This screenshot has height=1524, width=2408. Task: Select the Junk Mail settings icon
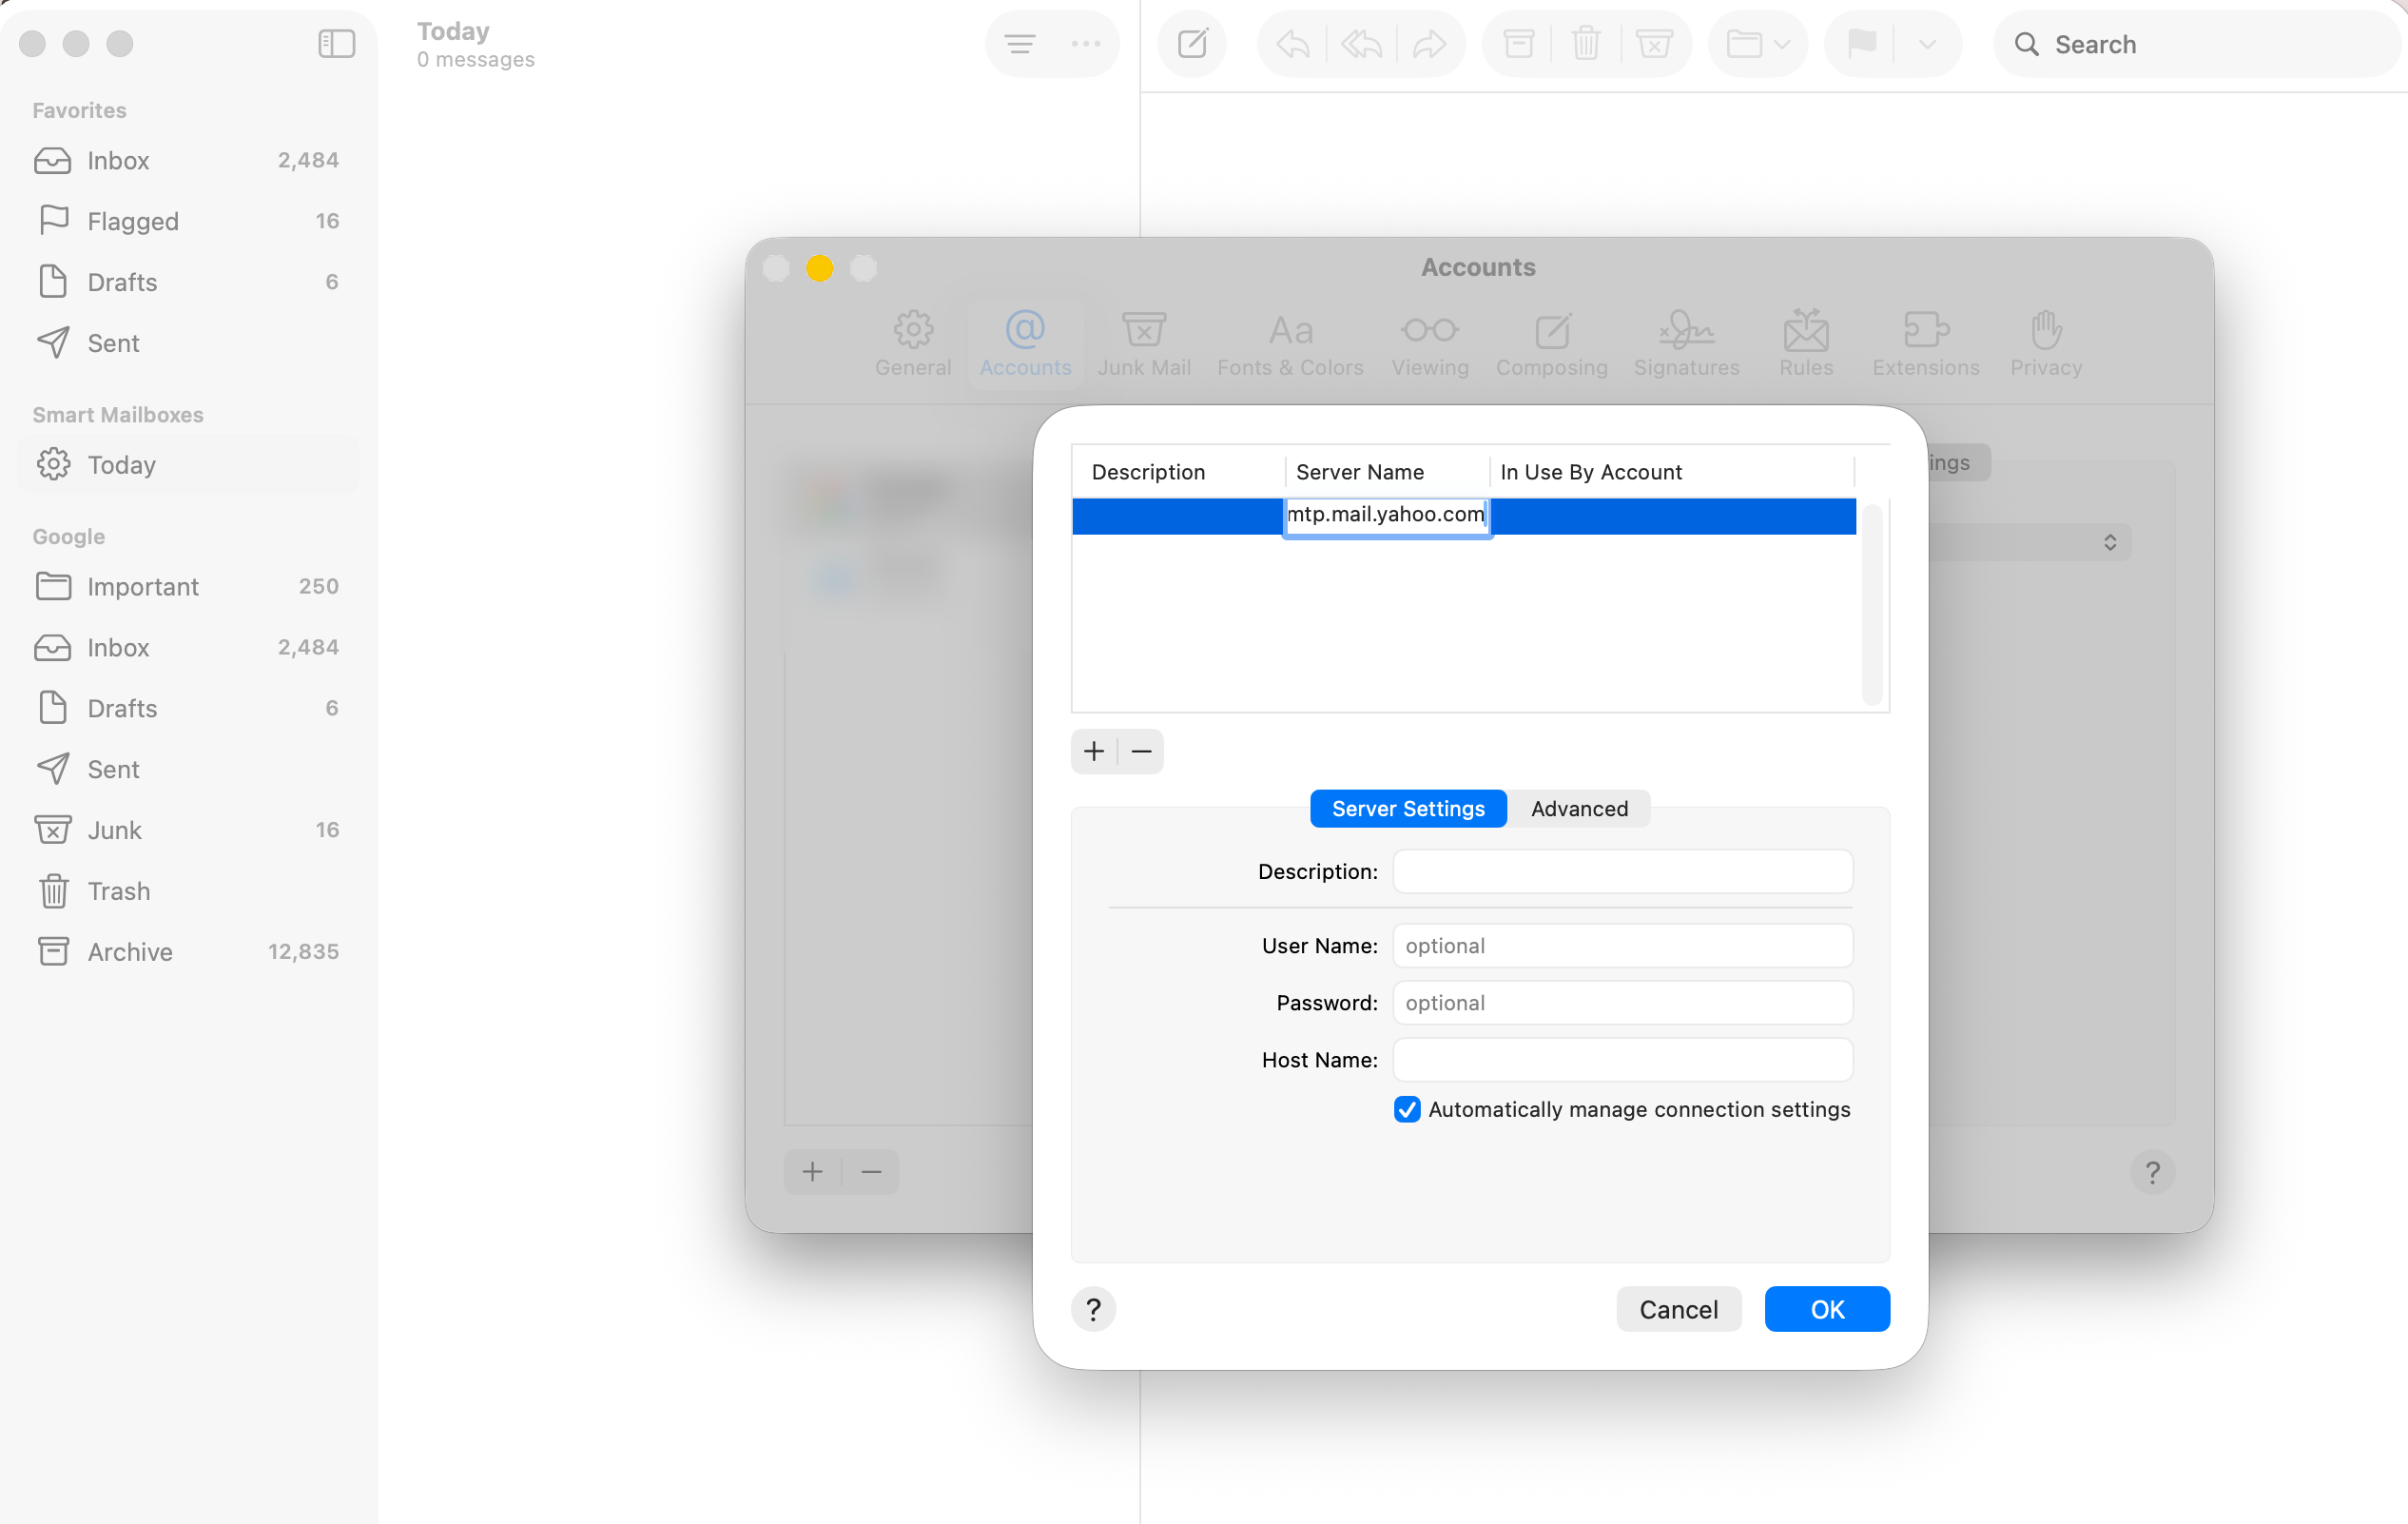[1144, 344]
